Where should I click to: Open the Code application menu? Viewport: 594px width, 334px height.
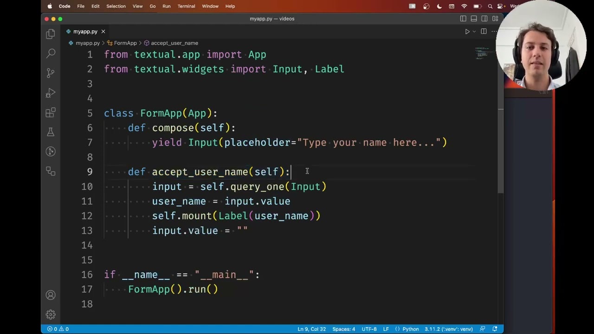(65, 6)
